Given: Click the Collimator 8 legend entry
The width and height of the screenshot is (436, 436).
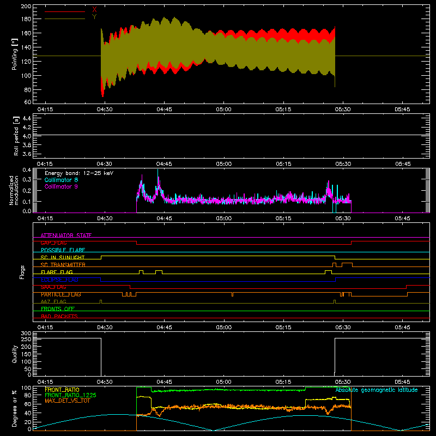Looking at the screenshot, I should (61, 180).
